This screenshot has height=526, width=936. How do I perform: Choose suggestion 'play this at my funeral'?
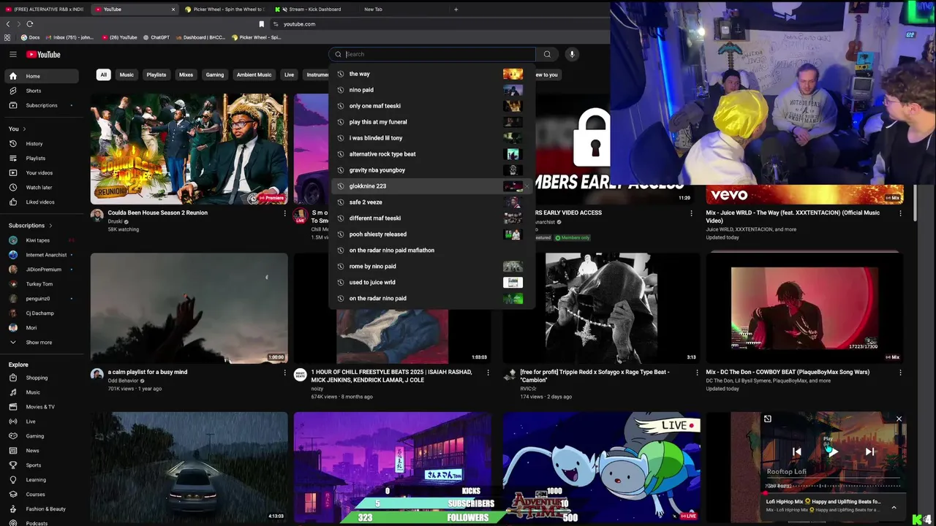click(431, 122)
